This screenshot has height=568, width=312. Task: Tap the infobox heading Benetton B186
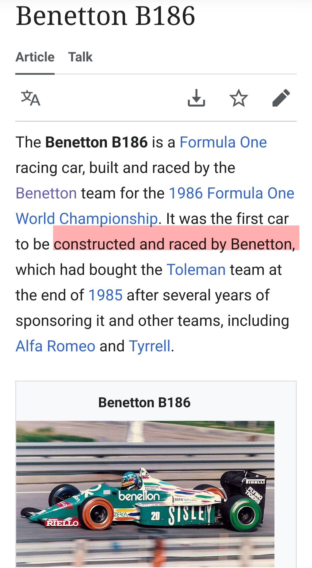pos(144,403)
